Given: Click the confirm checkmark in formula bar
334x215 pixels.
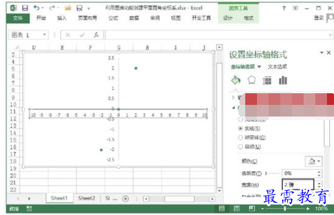Looking at the screenshot, I should point(82,35).
